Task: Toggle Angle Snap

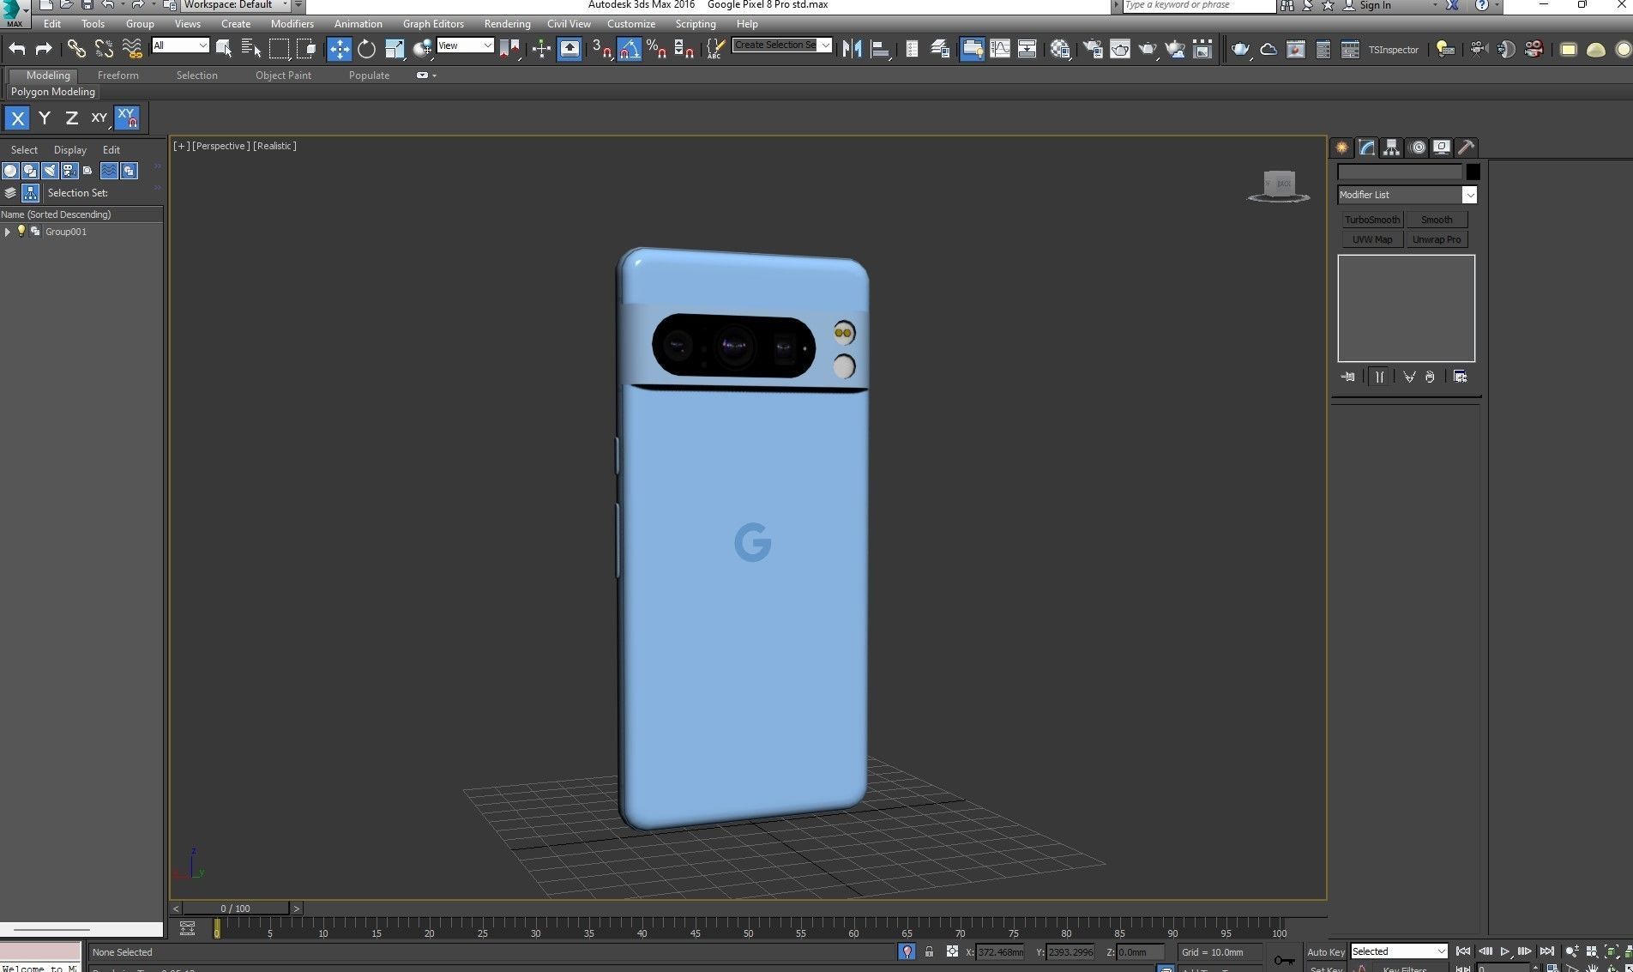Action: point(630,49)
